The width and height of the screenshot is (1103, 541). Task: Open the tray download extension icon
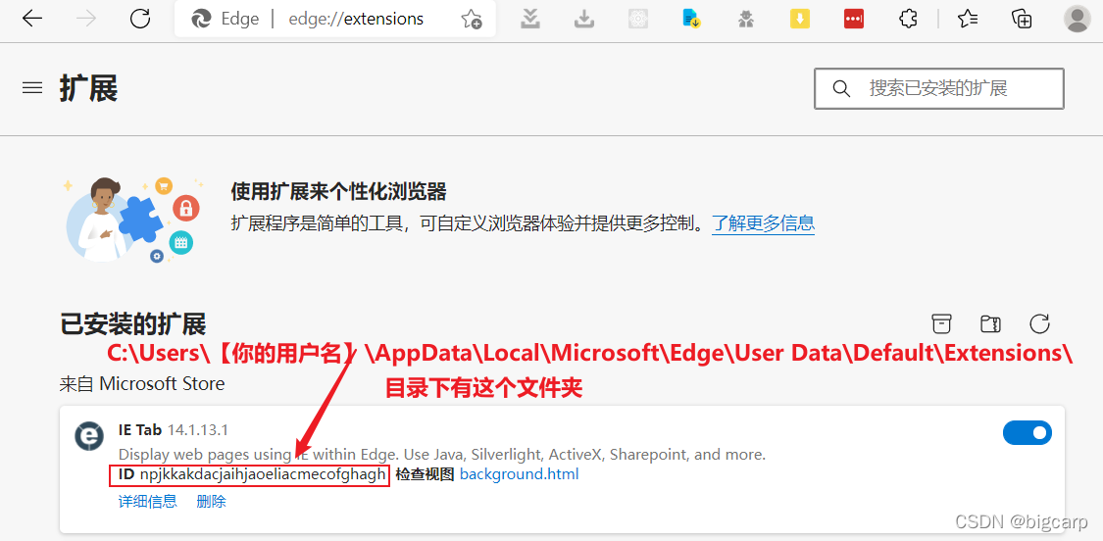[x=584, y=19]
